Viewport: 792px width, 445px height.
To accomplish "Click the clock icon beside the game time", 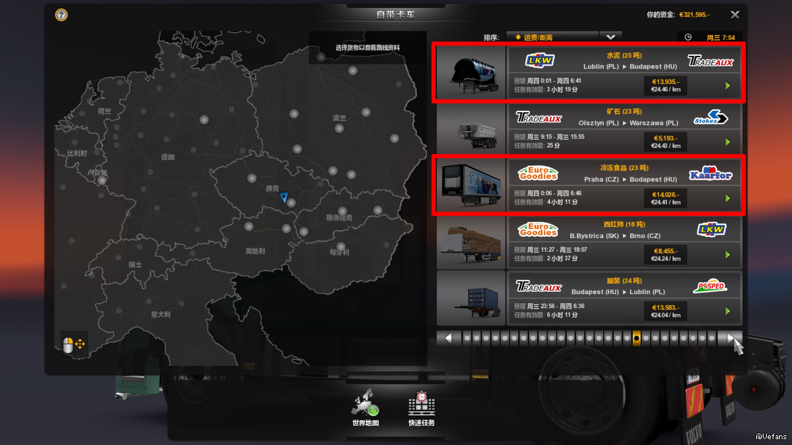I will point(688,37).
